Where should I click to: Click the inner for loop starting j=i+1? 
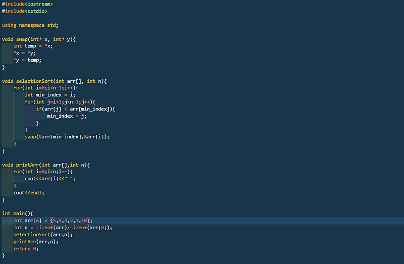pyautogui.click(x=60, y=102)
